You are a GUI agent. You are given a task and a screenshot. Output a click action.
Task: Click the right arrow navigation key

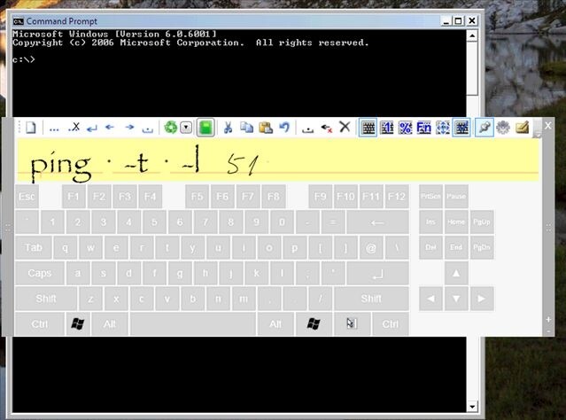click(482, 299)
